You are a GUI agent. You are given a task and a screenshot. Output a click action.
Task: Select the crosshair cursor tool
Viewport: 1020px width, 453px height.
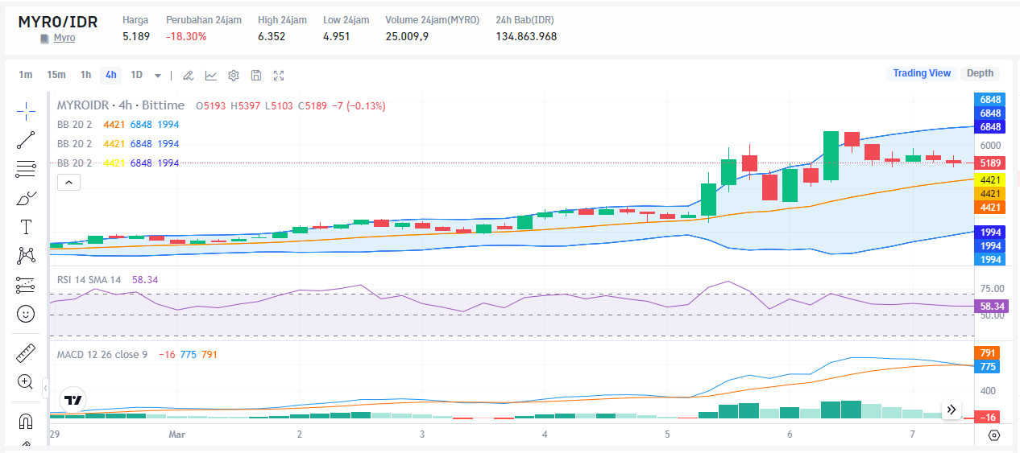click(x=26, y=110)
